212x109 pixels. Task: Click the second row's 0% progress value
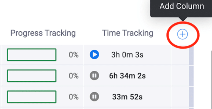click(x=74, y=76)
